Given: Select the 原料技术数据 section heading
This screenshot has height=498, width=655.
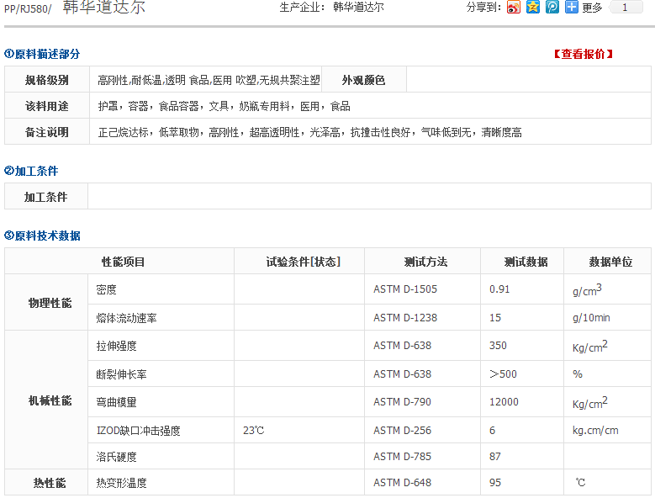Looking at the screenshot, I should (42, 236).
